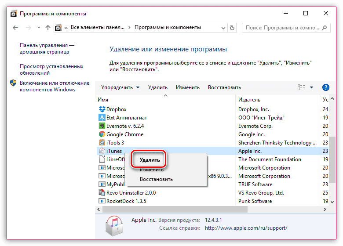Select the Evernote icon
The height and width of the screenshot is (246, 343).
(x=102, y=126)
